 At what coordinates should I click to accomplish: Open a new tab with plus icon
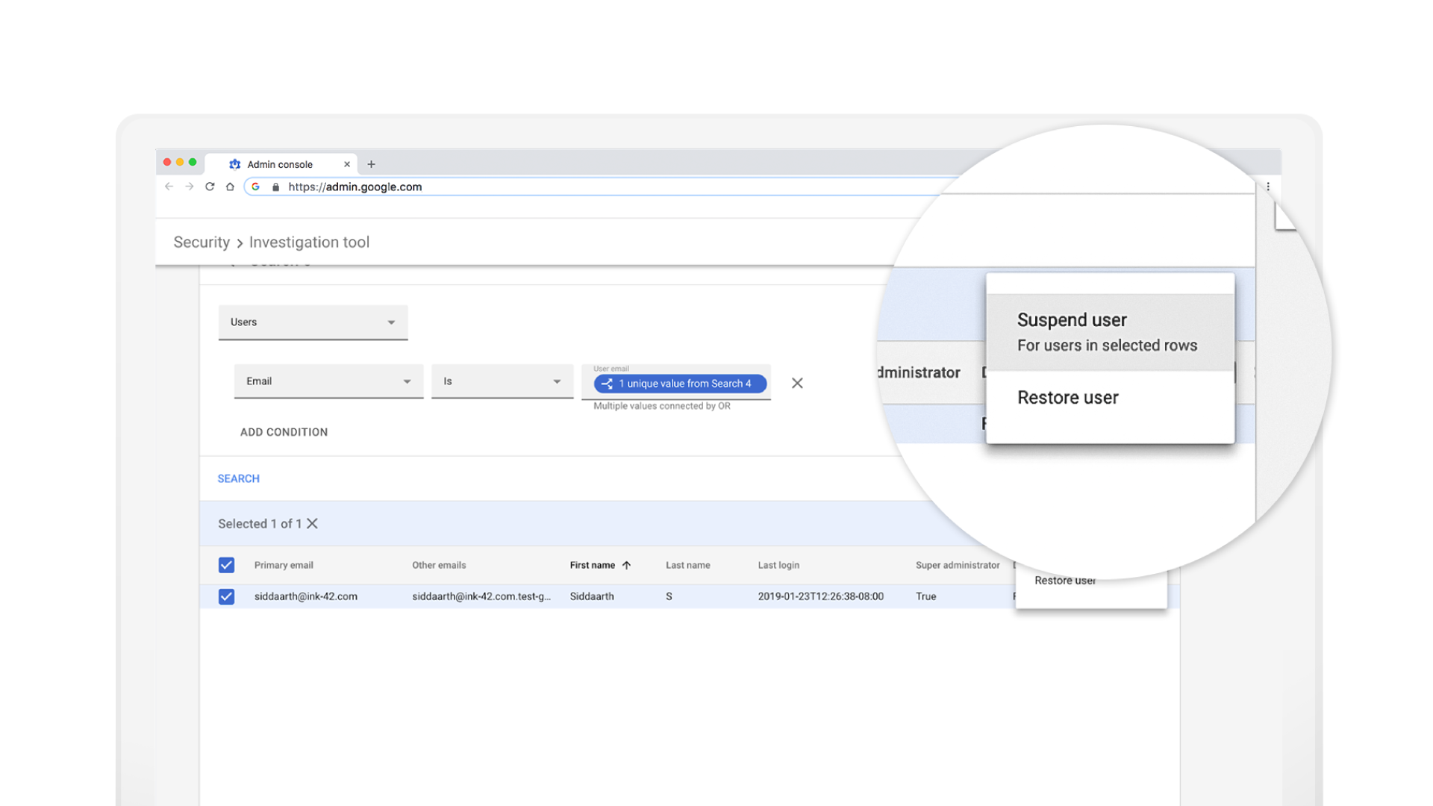(x=371, y=164)
